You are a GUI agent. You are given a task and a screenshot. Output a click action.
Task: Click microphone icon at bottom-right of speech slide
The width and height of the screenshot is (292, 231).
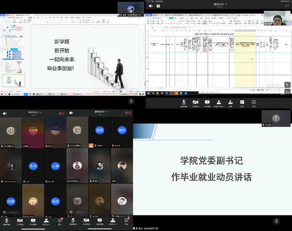pos(276,221)
